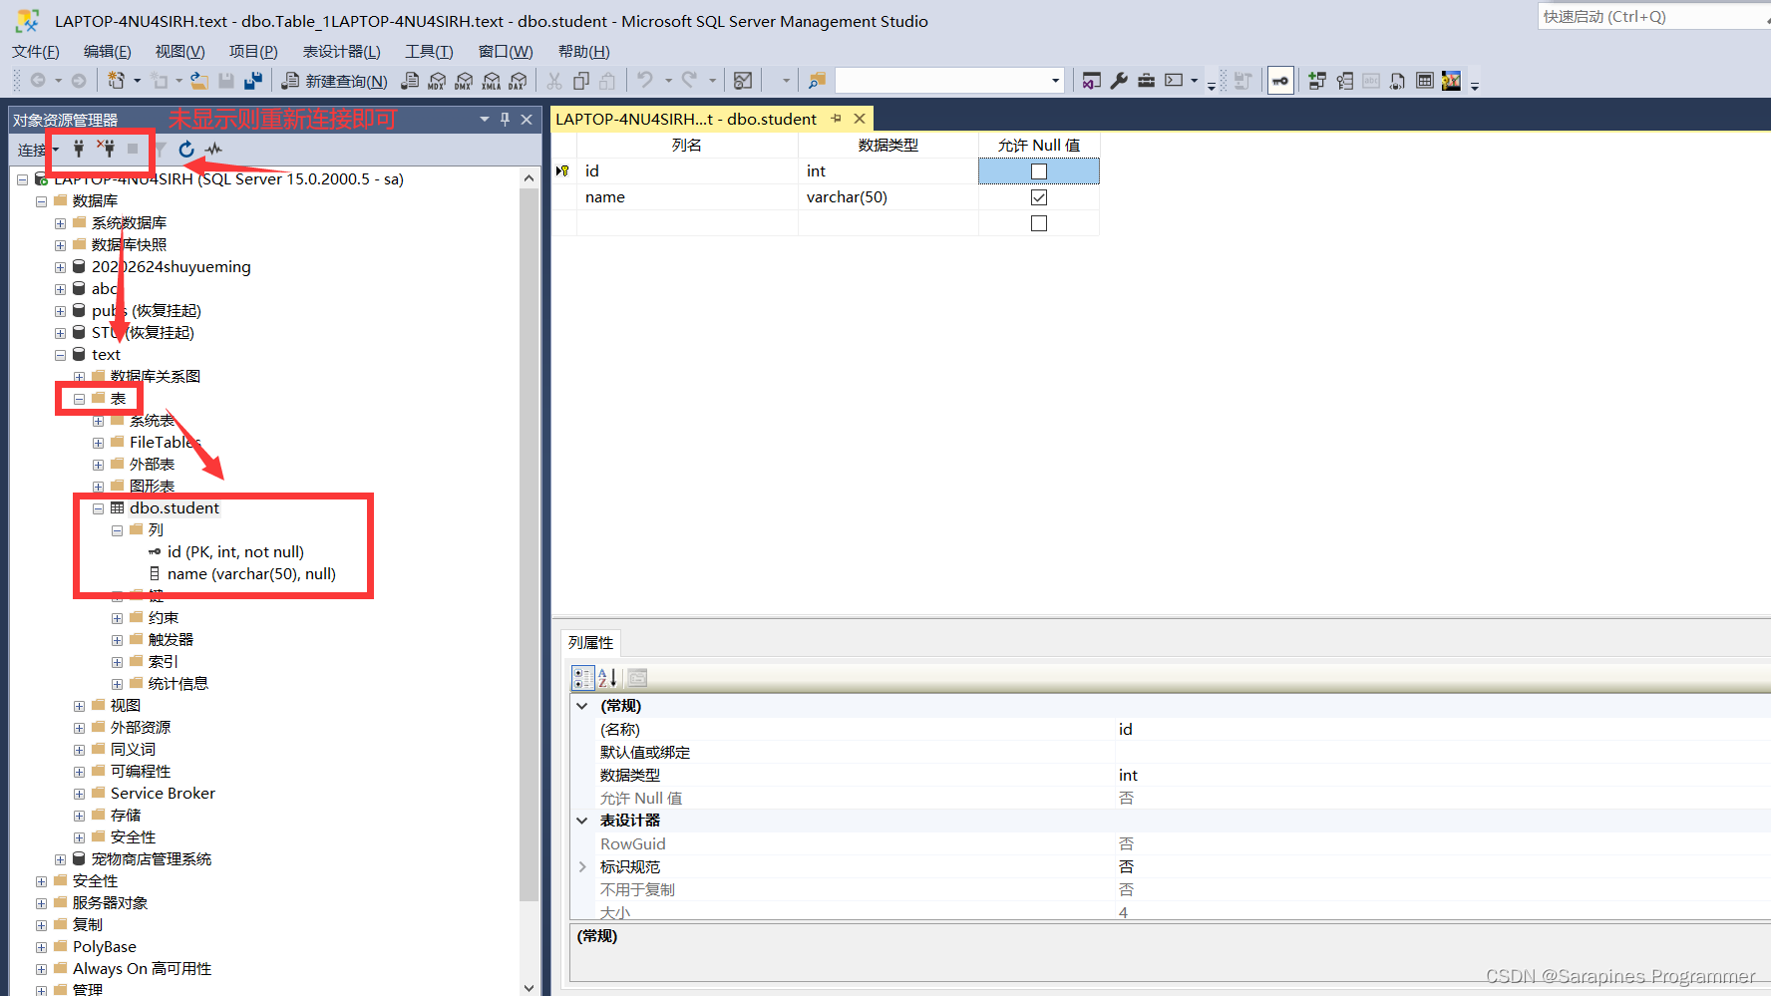Select the 列属性 tab

click(590, 643)
